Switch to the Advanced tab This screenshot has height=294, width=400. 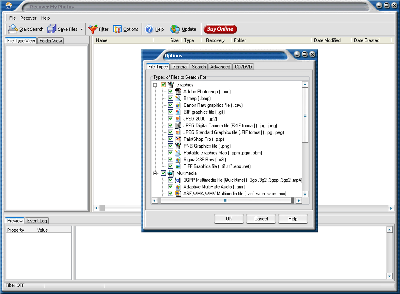tap(220, 67)
